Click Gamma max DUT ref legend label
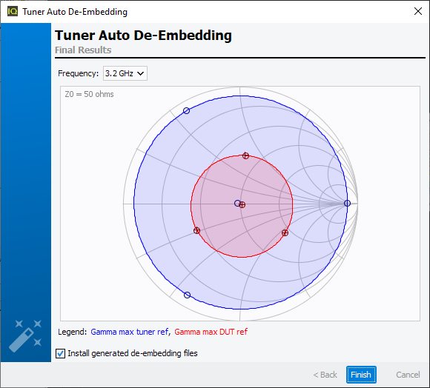The width and height of the screenshot is (430, 388). tap(211, 332)
